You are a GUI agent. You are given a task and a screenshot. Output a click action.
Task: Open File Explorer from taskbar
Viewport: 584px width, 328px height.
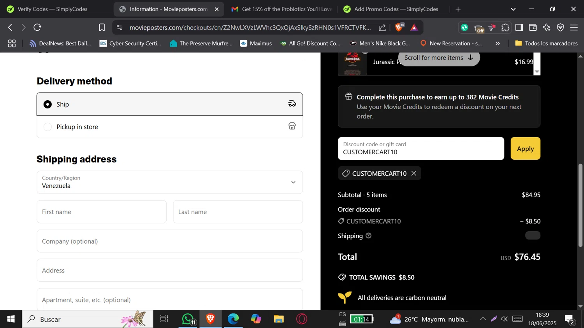point(279,319)
